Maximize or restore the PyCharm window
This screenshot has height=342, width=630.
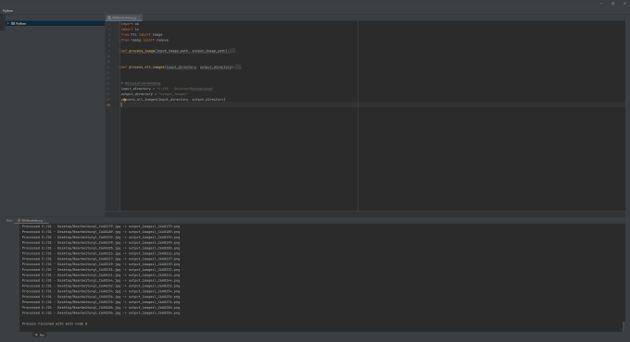click(612, 3)
